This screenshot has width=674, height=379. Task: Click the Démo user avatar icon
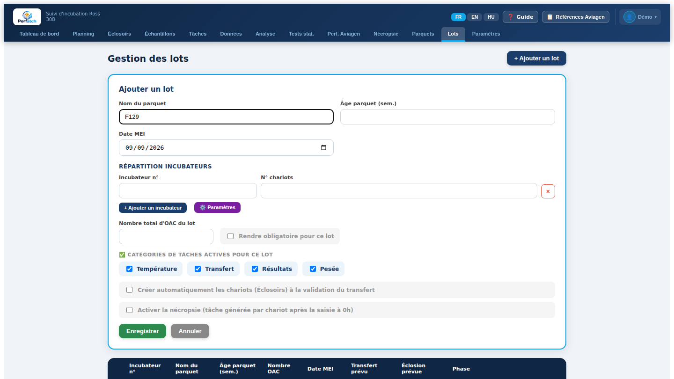coord(629,17)
